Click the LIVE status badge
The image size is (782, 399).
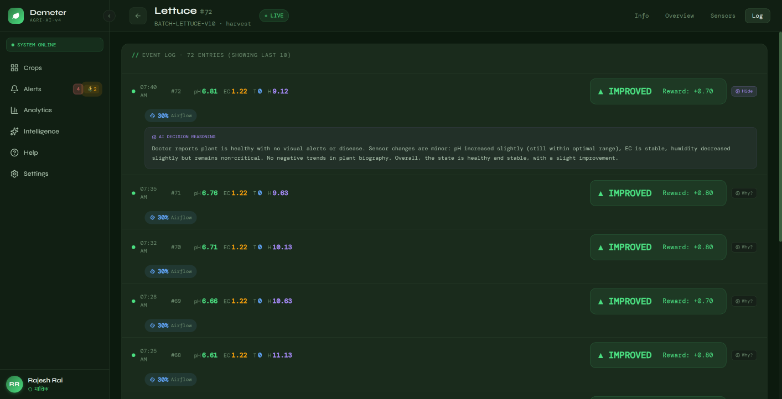click(x=274, y=15)
